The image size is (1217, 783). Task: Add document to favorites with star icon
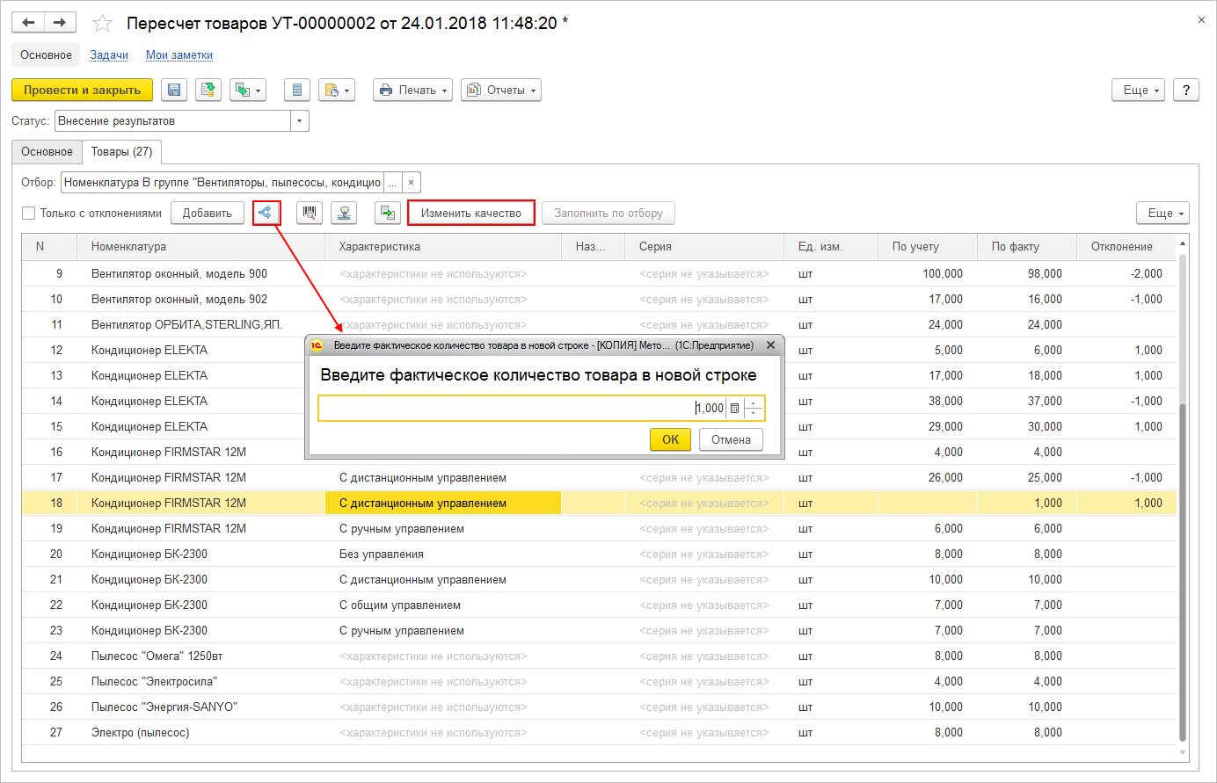102,23
